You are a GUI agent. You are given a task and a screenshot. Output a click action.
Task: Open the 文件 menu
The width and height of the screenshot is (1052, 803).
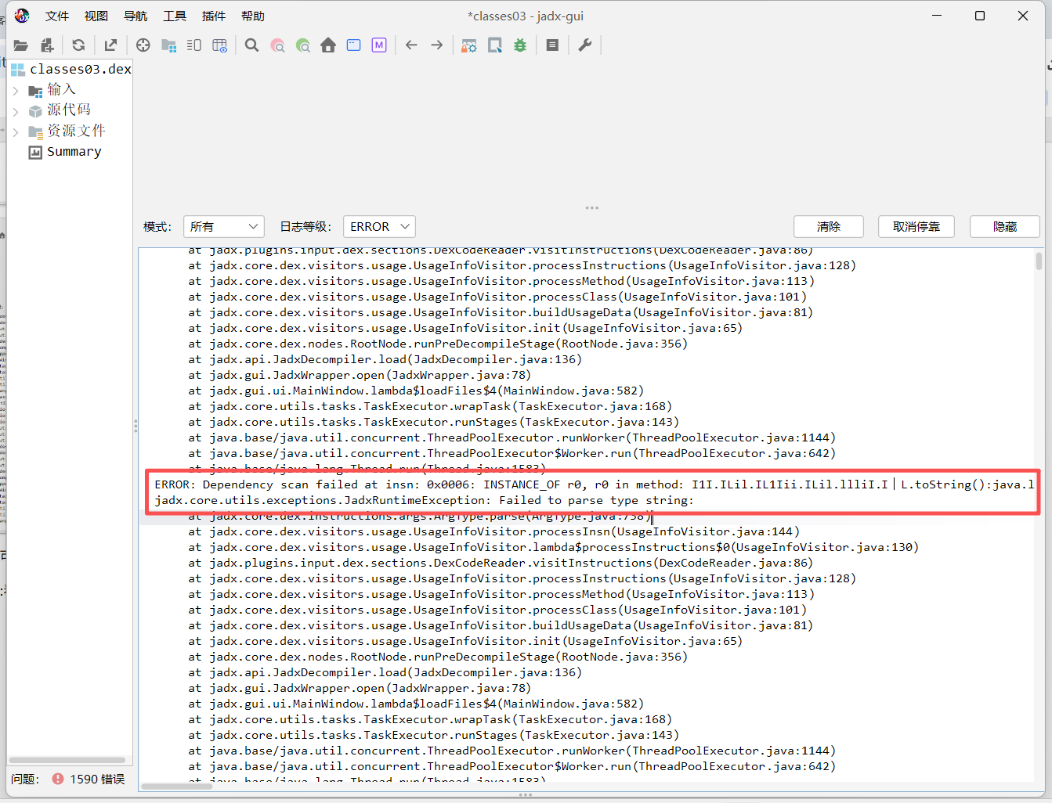[56, 16]
